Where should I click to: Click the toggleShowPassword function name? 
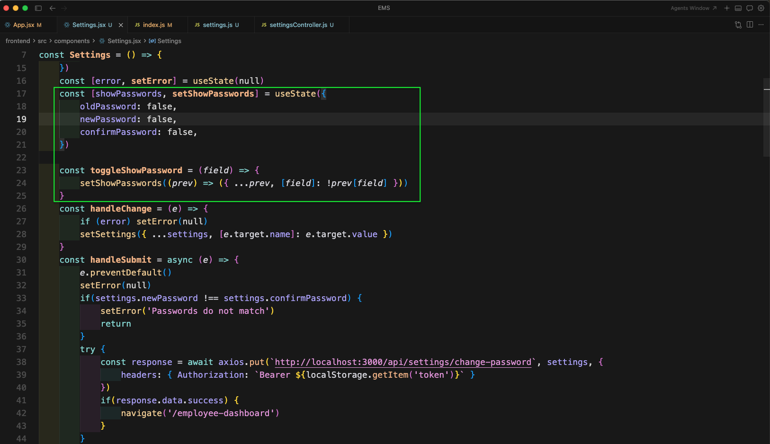tap(136, 170)
